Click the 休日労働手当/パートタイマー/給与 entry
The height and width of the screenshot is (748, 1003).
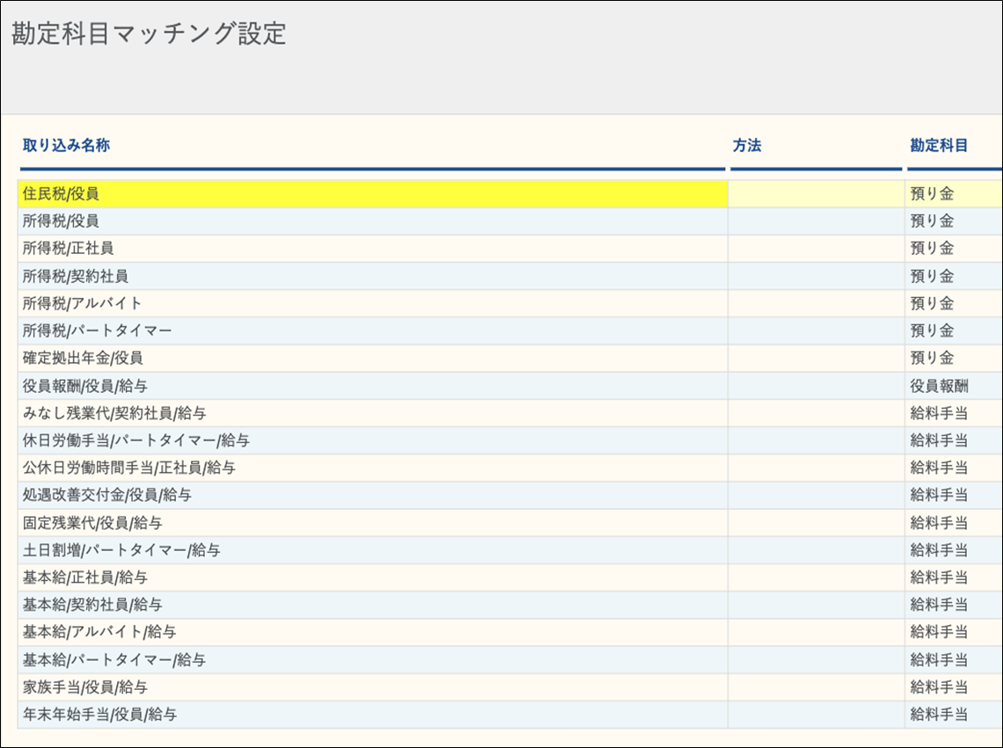(136, 439)
